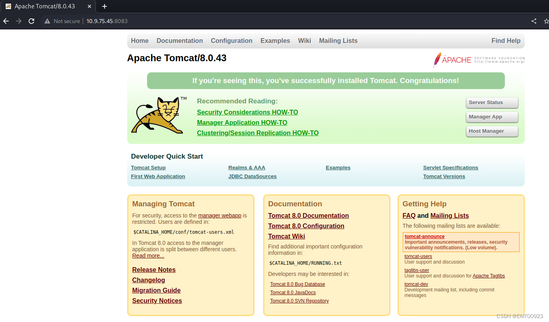Open tomcat-dev mailing list link
Image resolution: width=549 pixels, height=322 pixels.
[416, 284]
